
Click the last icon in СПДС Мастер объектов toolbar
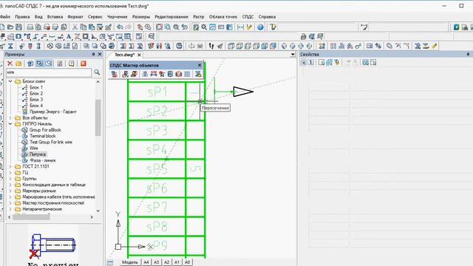pos(198,74)
